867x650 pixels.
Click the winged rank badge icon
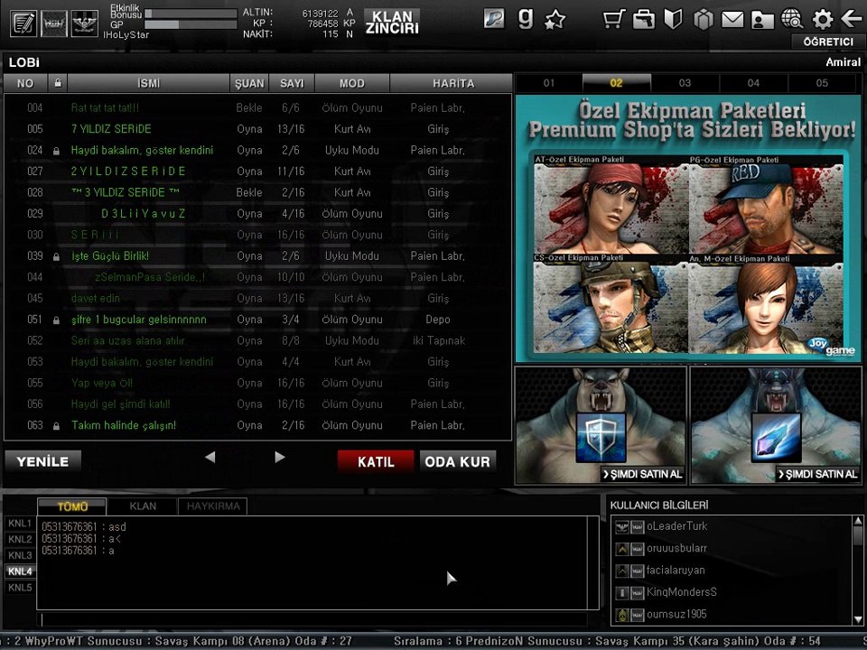85,23
